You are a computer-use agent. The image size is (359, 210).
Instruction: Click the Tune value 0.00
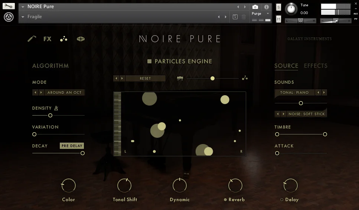[304, 13]
